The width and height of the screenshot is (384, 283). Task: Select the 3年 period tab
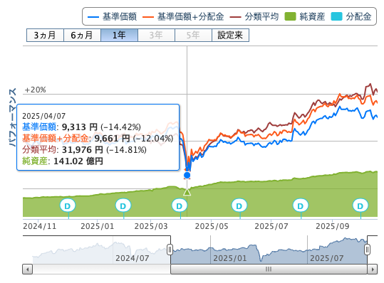click(156, 35)
